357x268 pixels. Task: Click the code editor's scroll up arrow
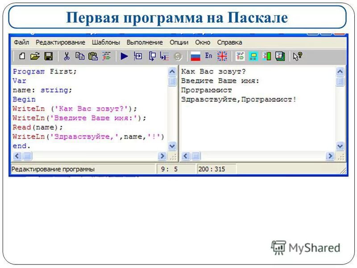172,72
